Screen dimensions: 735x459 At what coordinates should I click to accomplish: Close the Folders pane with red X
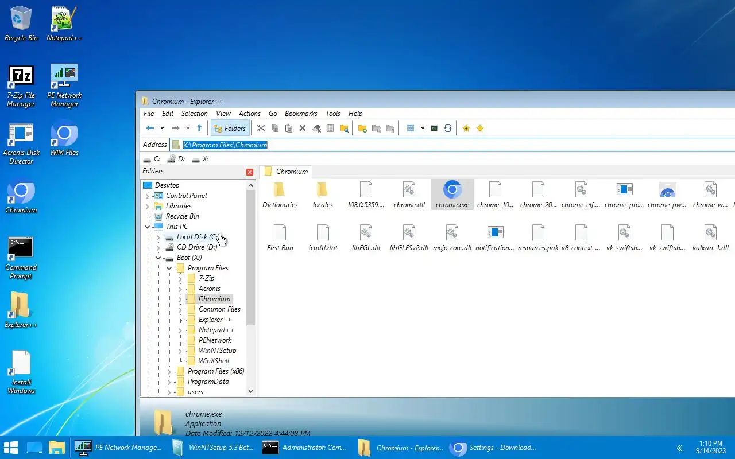(x=250, y=172)
